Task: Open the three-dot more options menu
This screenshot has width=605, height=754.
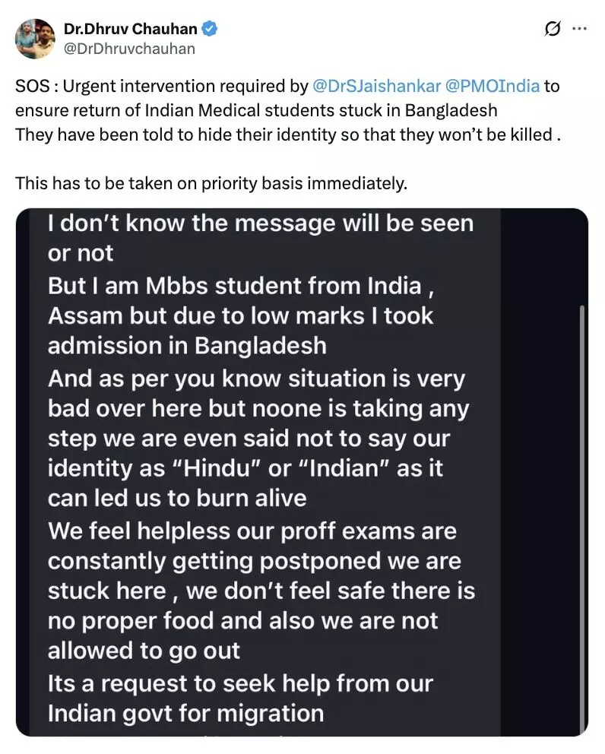Action: click(579, 30)
